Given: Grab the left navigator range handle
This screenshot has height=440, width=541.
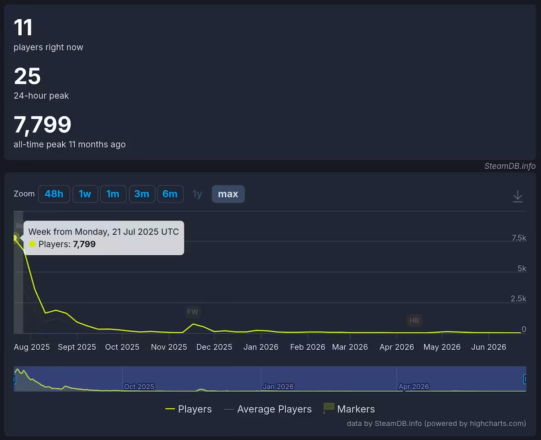Looking at the screenshot, I should pos(15,379).
